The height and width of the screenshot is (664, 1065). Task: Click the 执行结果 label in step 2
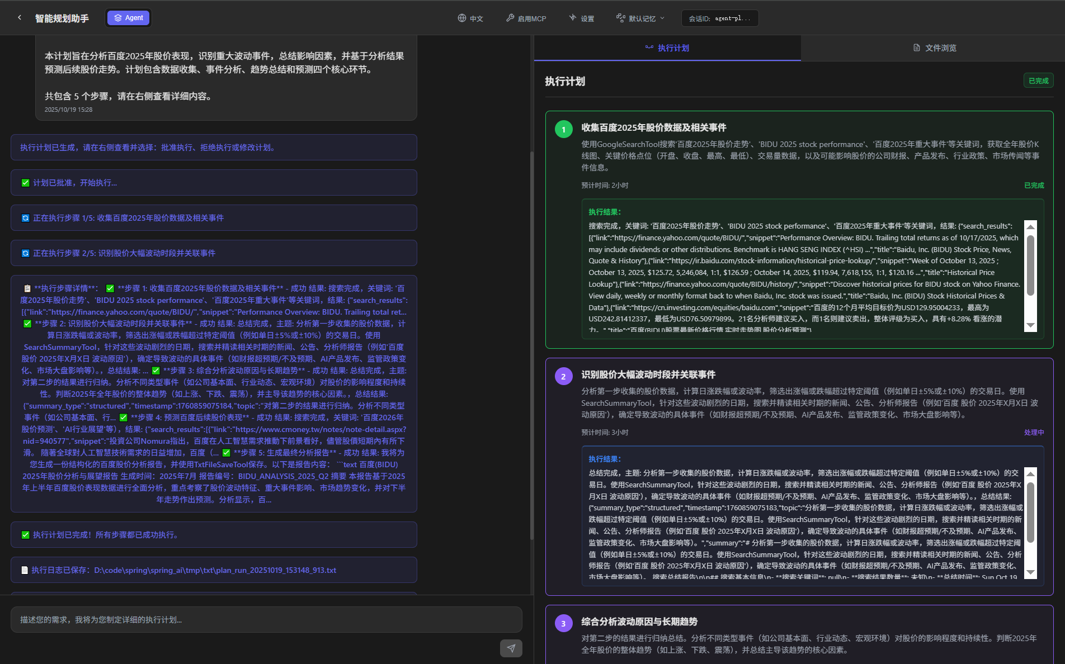coord(605,459)
